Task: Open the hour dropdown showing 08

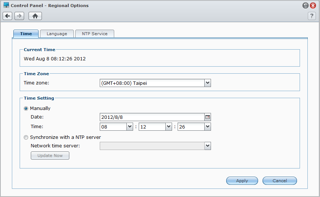Action: 130,127
